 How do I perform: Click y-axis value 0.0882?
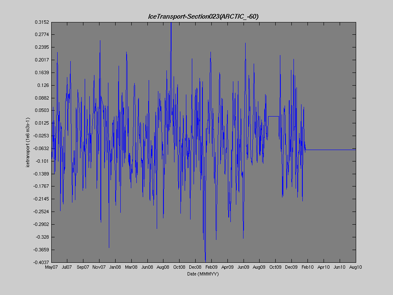[x=42, y=98]
